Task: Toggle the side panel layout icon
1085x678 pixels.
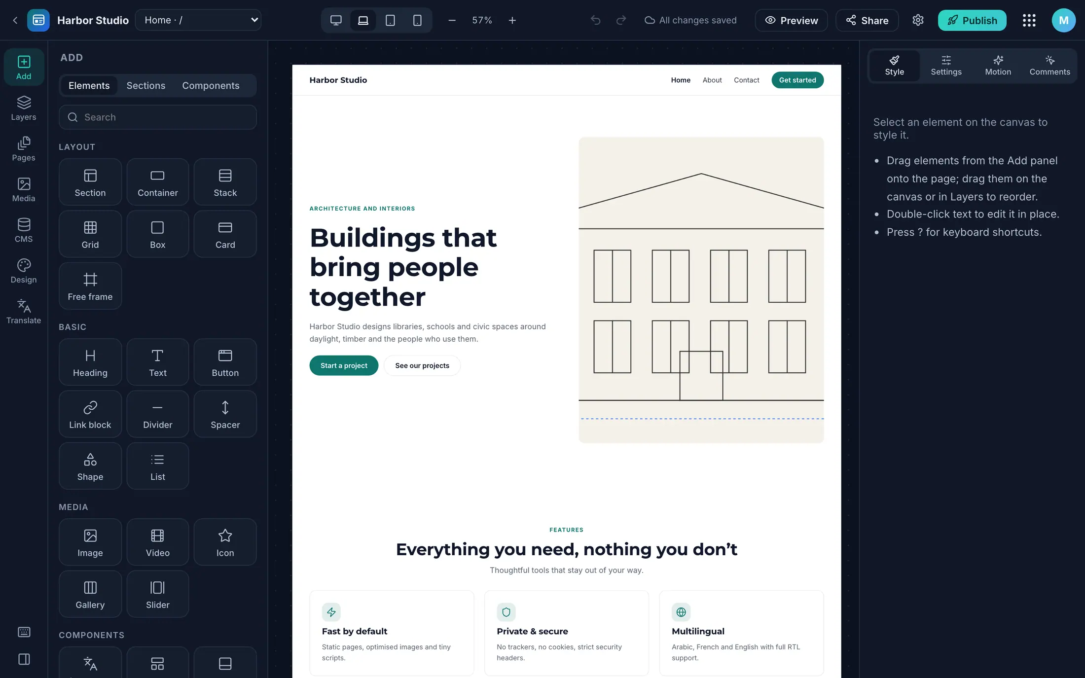Action: [x=24, y=659]
